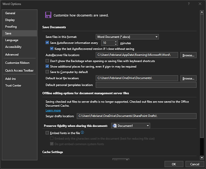Open the Learn more link
Image resolution: width=206 pixels, height=169 pixels.
click(x=53, y=110)
